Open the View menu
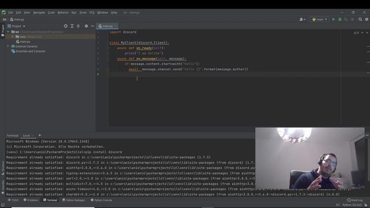Image resolution: width=370 pixels, height=208 pixels. click(x=27, y=12)
